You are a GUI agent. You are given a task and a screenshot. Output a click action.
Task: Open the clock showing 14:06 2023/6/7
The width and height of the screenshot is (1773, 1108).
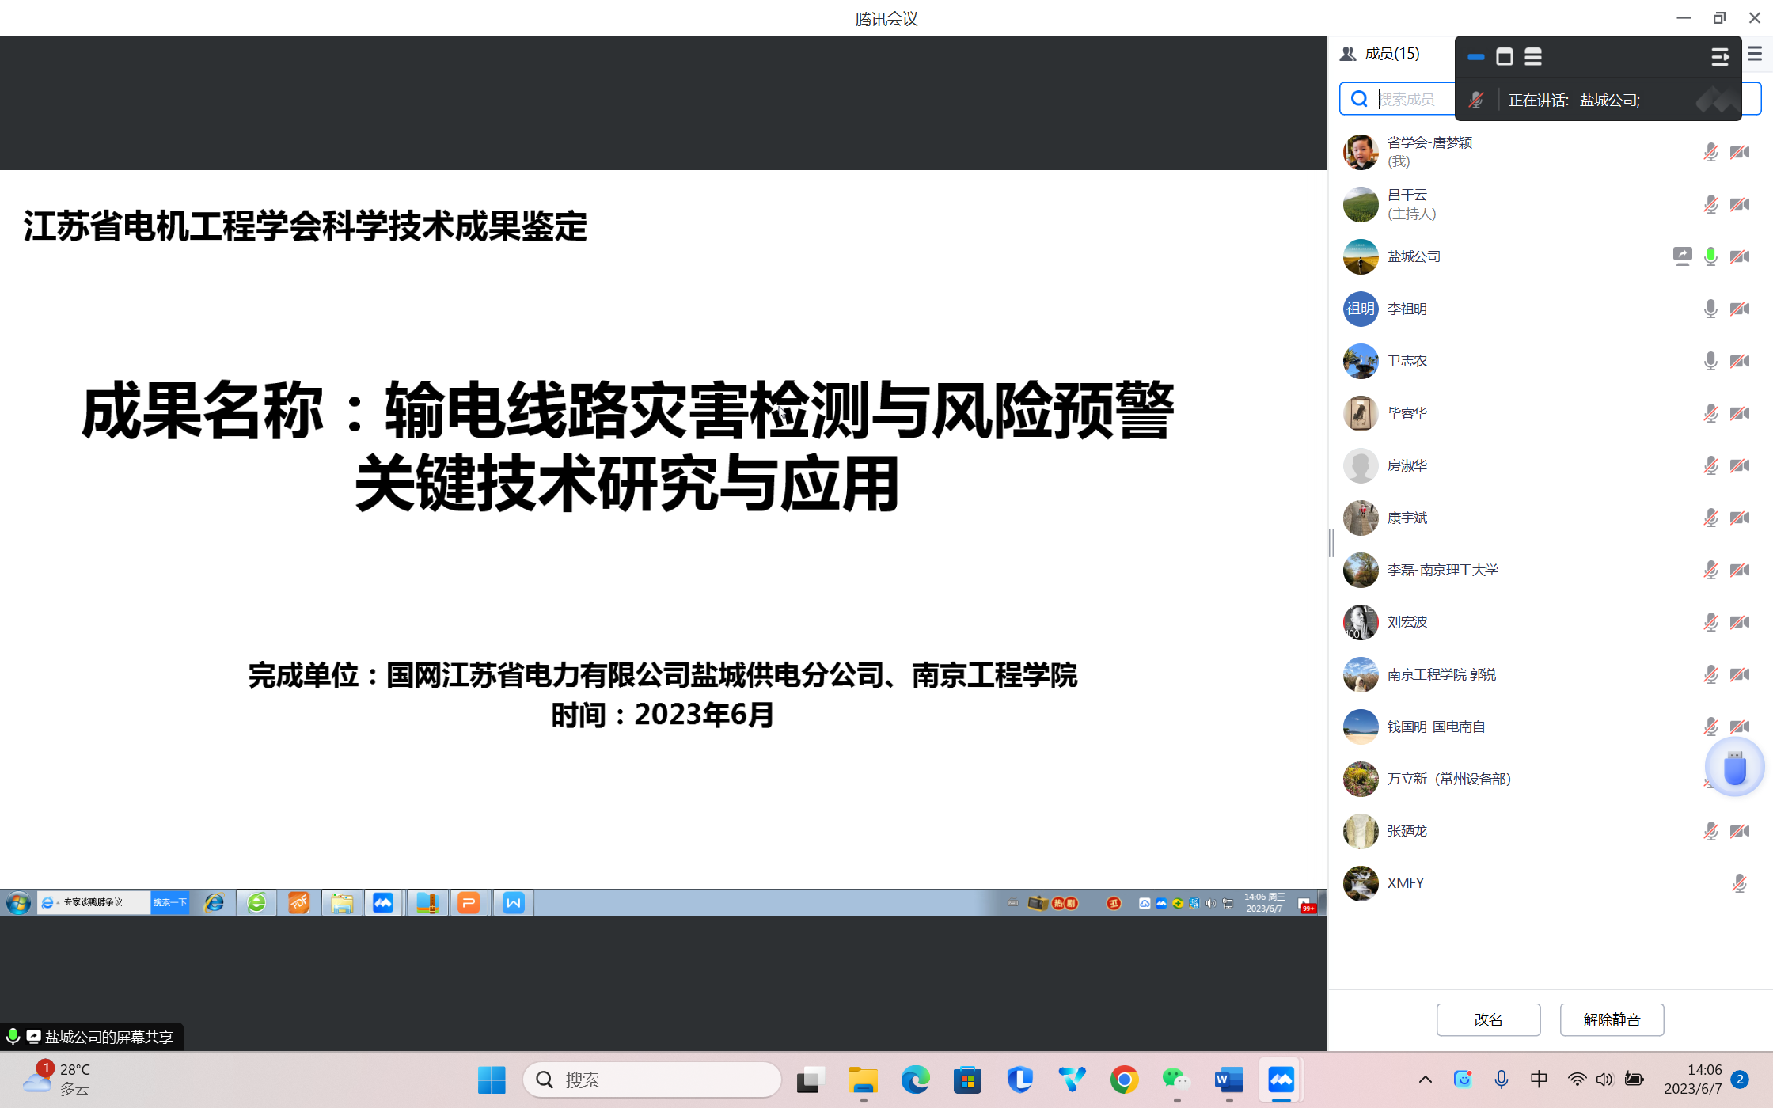coord(1692,1080)
